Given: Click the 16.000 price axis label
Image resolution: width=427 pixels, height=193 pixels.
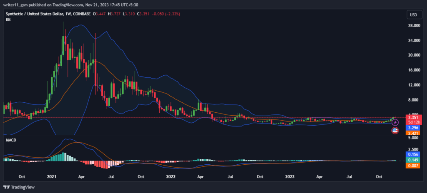Looking at the screenshot, I should tap(413, 70).
